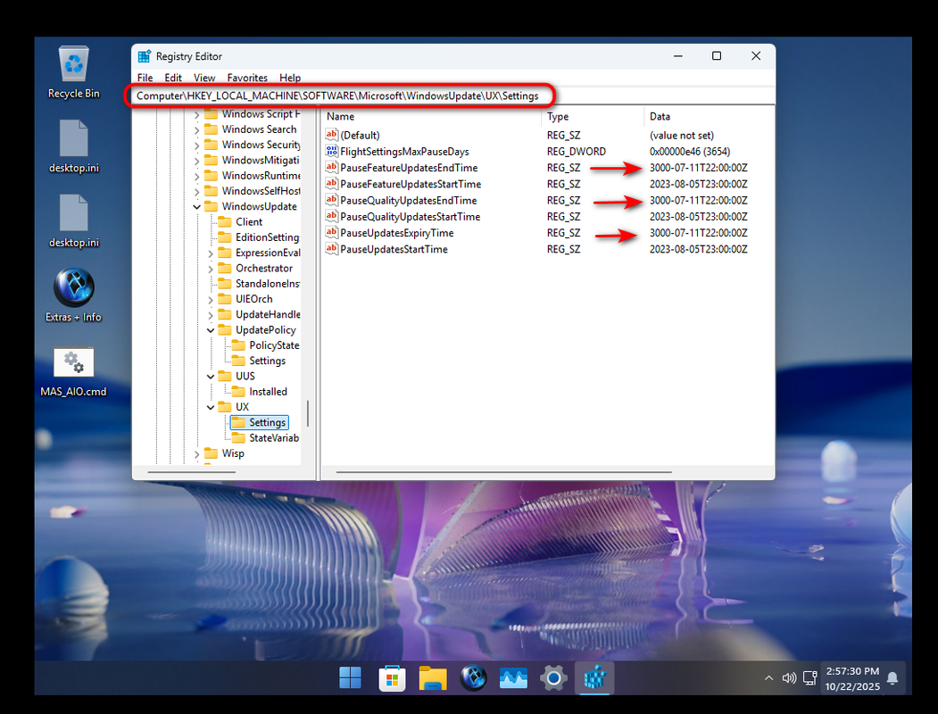Image resolution: width=938 pixels, height=714 pixels.
Task: Expand the Windows Search tree key
Action: click(197, 129)
